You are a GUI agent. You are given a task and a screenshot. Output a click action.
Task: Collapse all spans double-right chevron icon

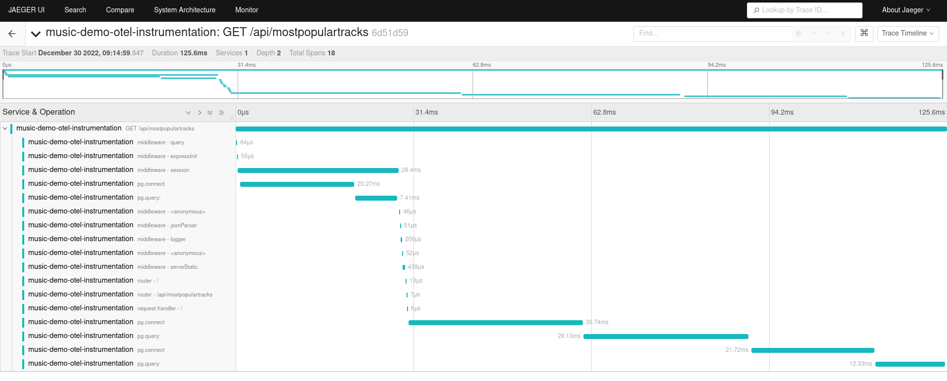(221, 113)
